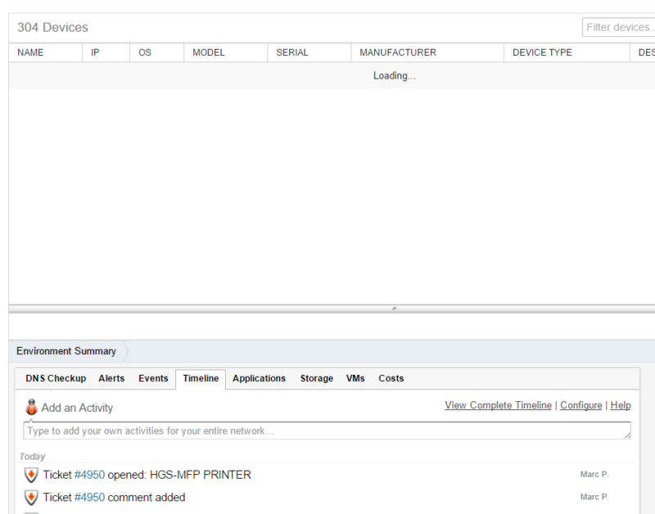Image resolution: width=655 pixels, height=514 pixels.
Task: Open the Events tab
Action: [152, 378]
